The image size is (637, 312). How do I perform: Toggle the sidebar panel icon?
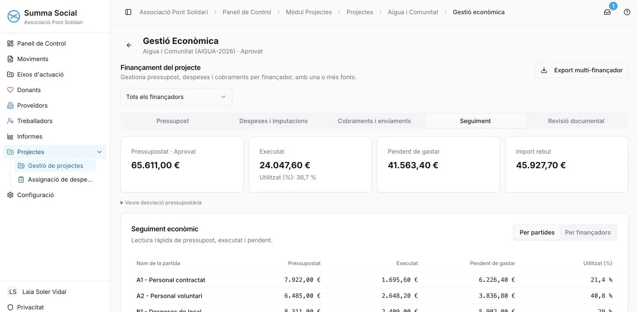pos(128,12)
